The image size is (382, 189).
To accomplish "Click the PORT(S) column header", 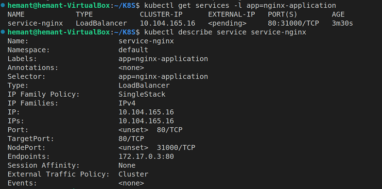I will (282, 15).
